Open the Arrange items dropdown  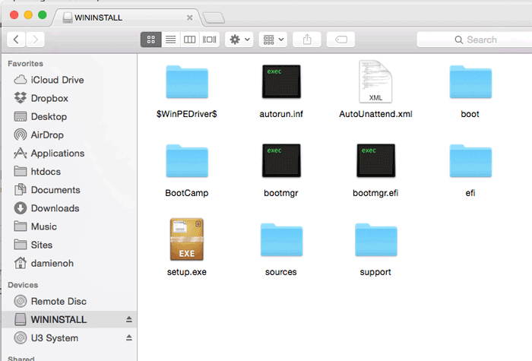[273, 40]
